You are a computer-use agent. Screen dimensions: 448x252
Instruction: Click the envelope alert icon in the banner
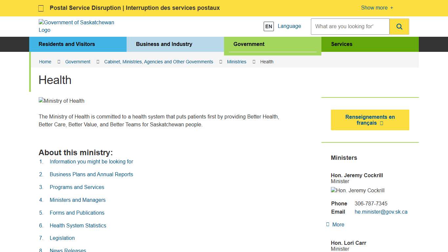[x=41, y=8]
